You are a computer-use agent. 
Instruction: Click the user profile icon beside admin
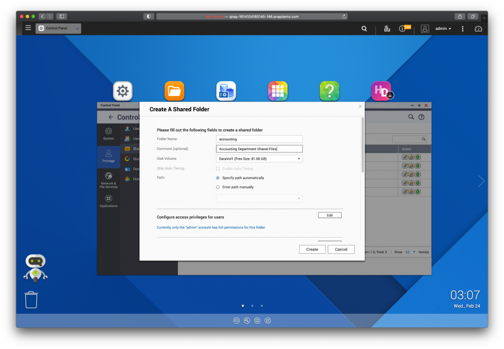tap(425, 29)
